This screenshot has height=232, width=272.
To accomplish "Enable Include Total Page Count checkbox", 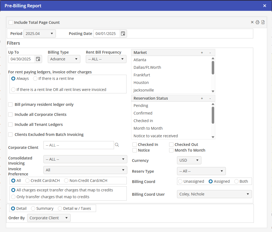I will coord(11,22).
